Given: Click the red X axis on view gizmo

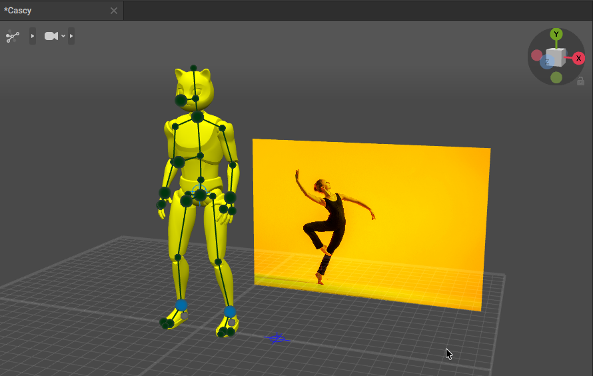Looking at the screenshot, I should tap(578, 58).
